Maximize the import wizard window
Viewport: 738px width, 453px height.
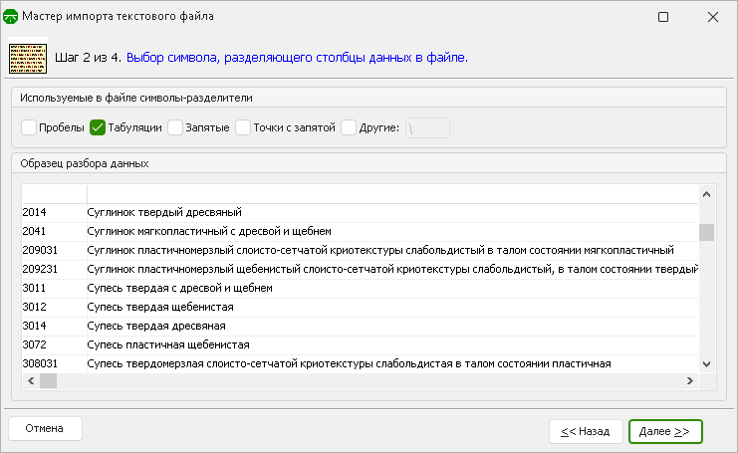point(663,17)
